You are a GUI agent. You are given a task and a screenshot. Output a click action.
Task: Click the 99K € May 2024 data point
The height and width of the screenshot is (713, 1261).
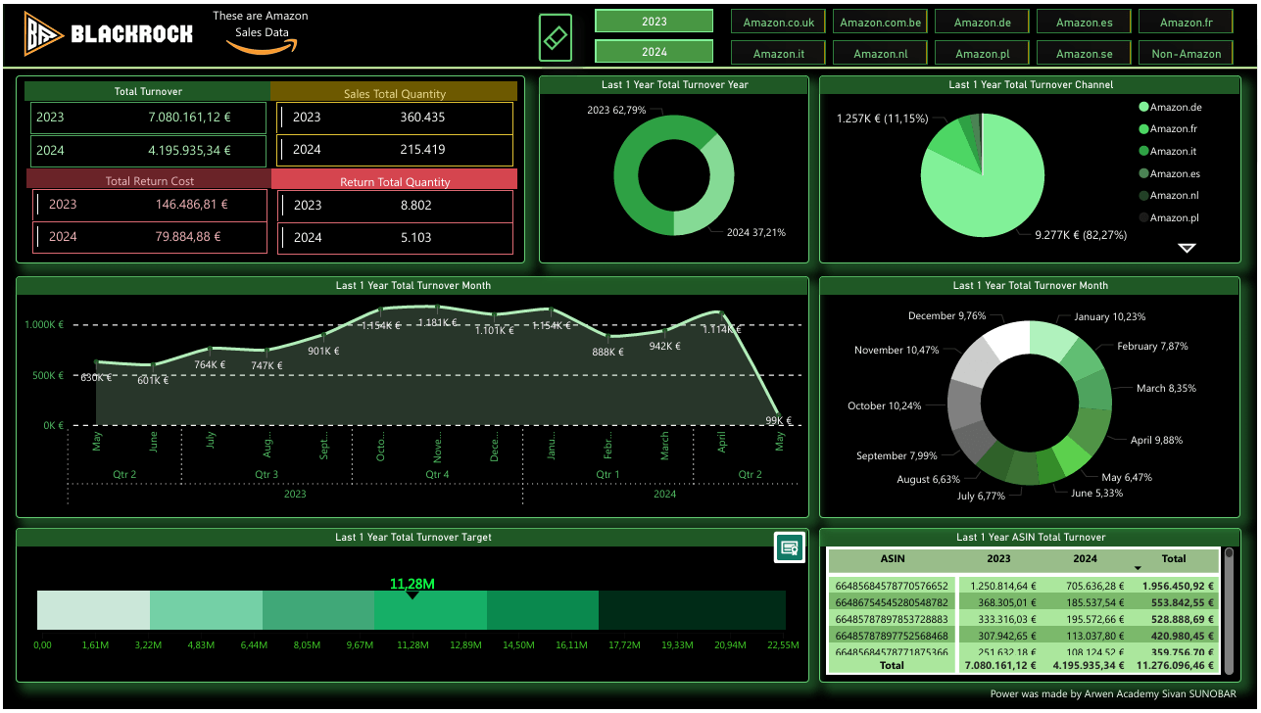click(x=779, y=414)
